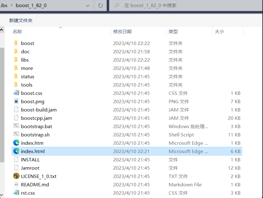263x198 pixels.
Task: Sort by the 修改日期 column header
Action: pyautogui.click(x=122, y=32)
